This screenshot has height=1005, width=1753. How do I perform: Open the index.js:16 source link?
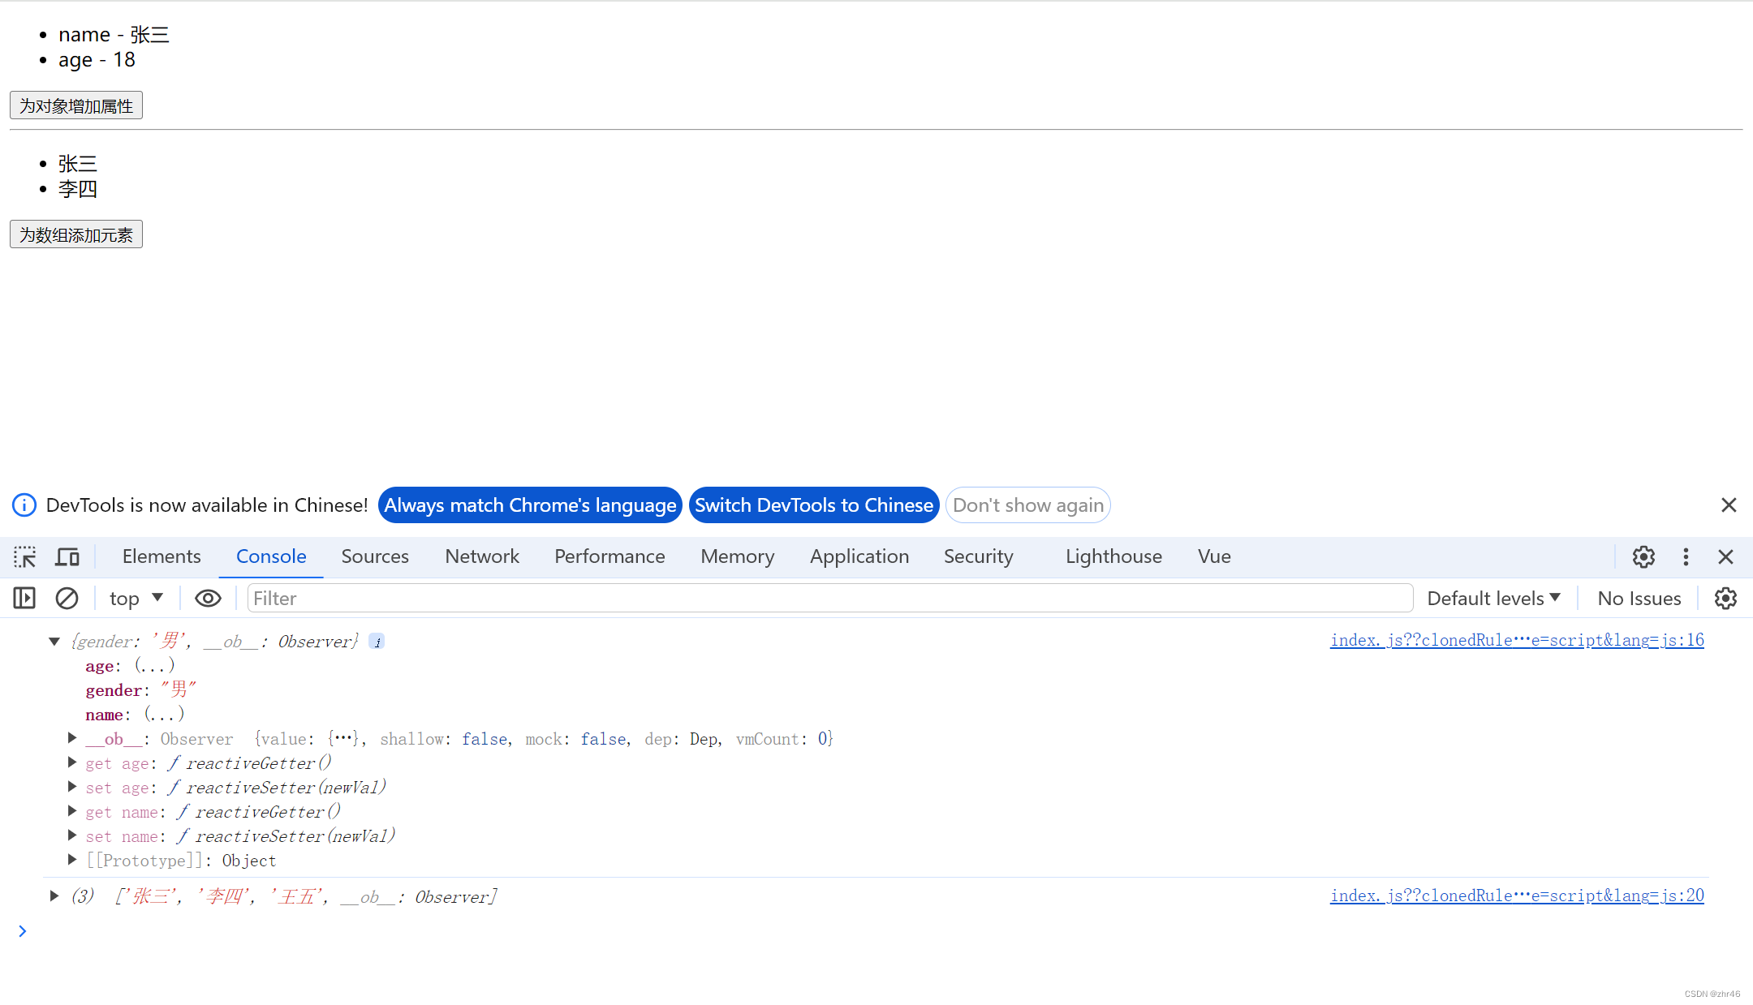(1516, 640)
